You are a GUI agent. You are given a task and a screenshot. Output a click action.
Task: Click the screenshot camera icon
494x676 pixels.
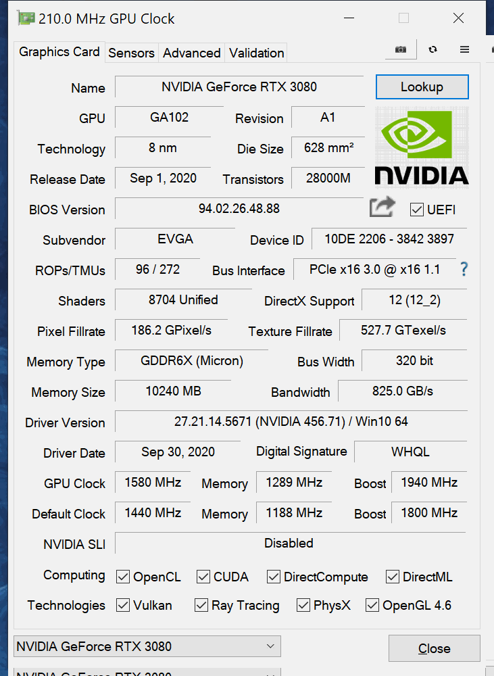click(x=401, y=49)
